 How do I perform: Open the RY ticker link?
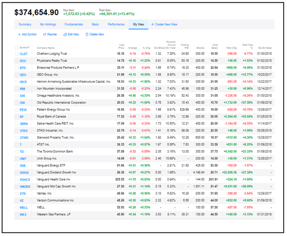[22, 117]
